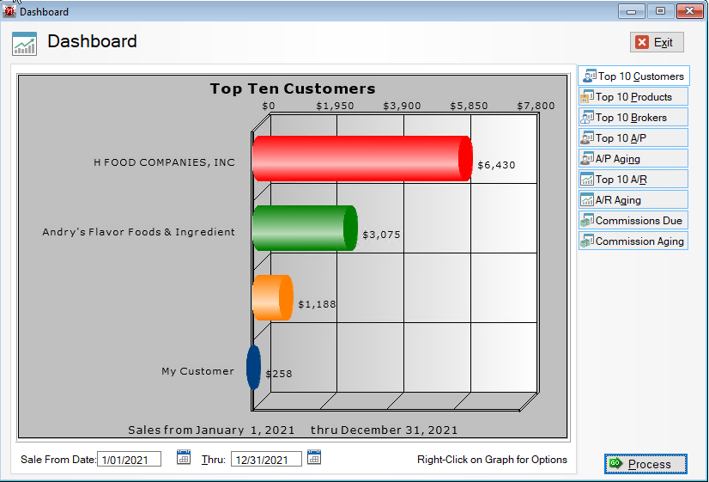Click the H FOOD COMPANIES, INC label

164,162
